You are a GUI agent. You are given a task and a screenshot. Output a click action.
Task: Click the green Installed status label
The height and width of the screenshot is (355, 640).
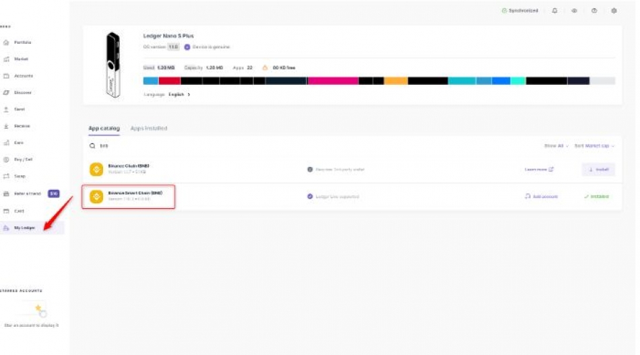click(596, 197)
